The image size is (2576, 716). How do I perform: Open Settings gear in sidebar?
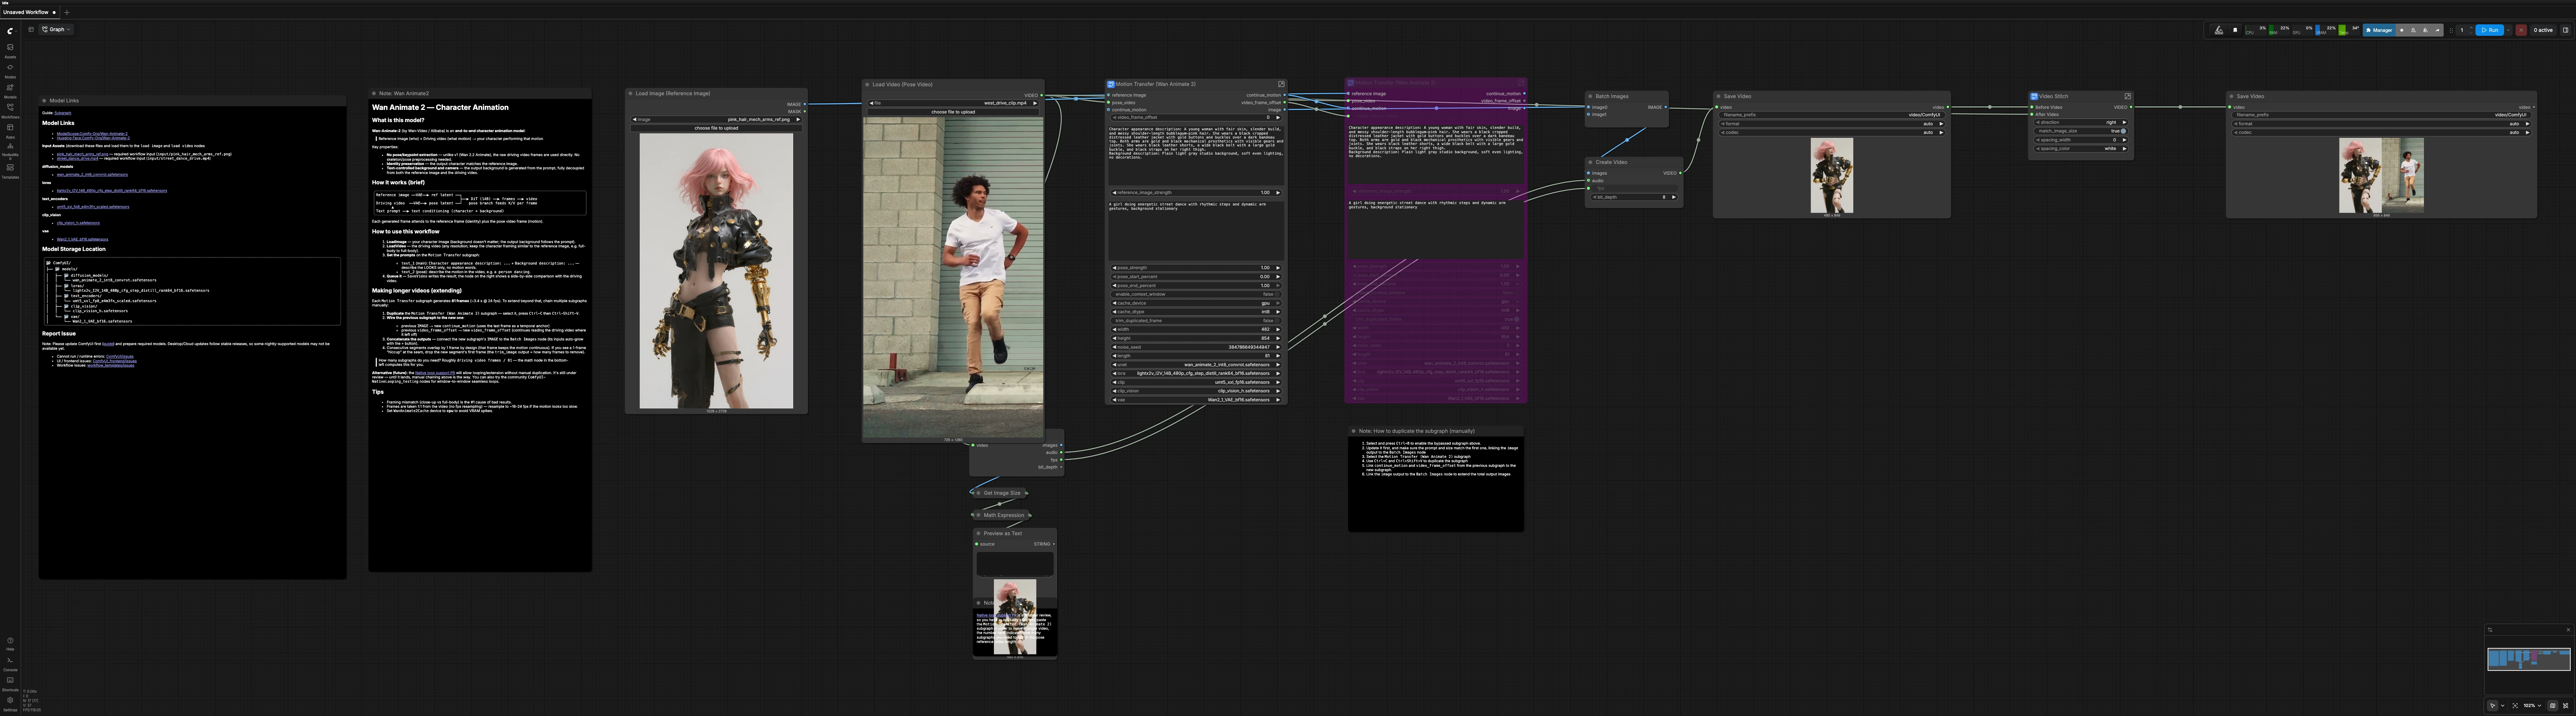(x=10, y=703)
